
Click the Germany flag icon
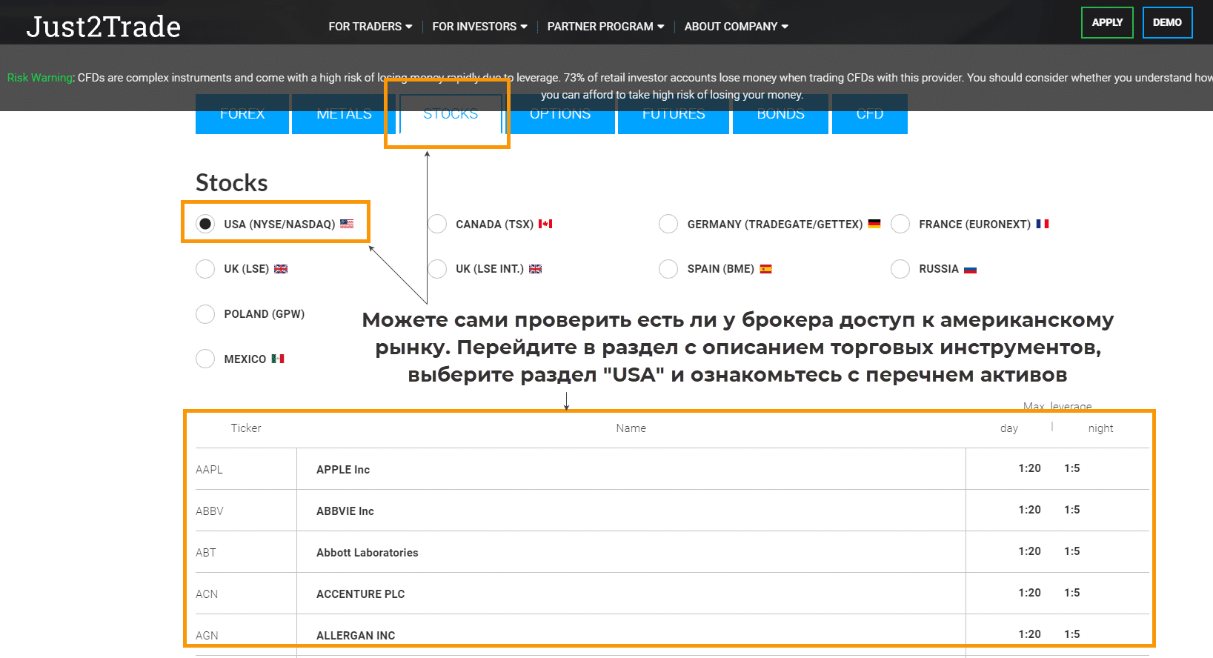click(x=874, y=224)
